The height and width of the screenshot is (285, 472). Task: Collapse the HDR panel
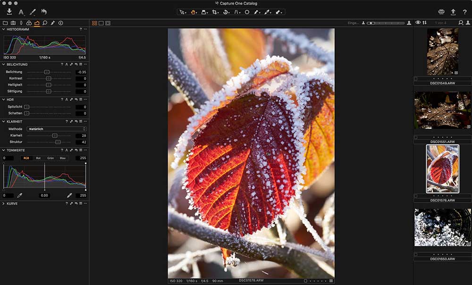[3, 99]
